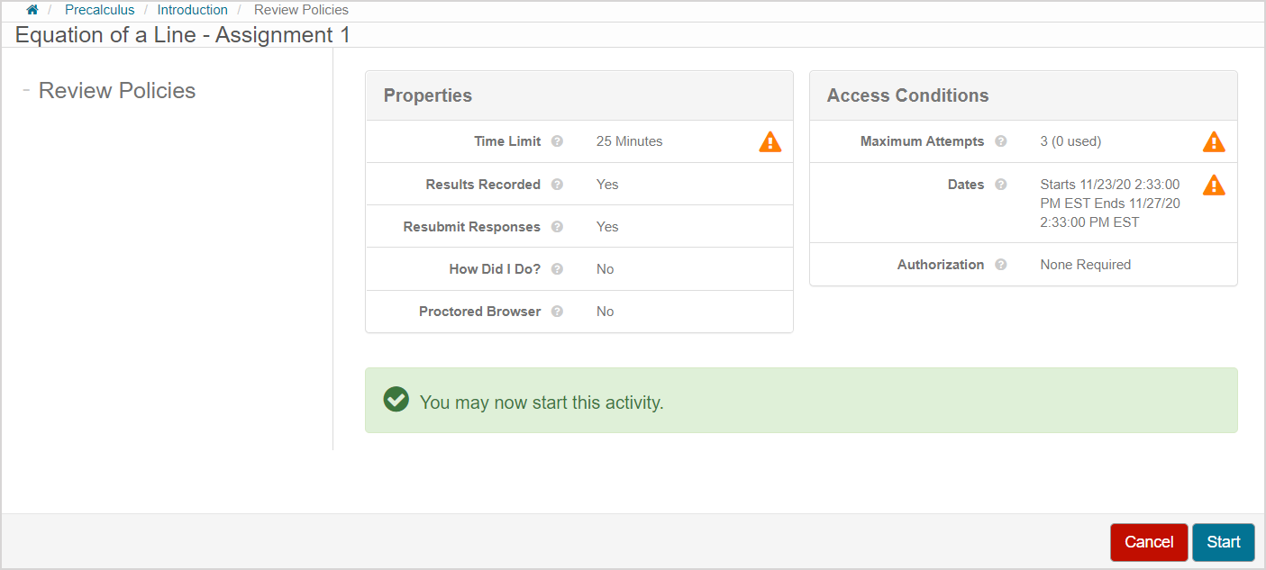Click the green checkmark status icon

pyautogui.click(x=396, y=400)
